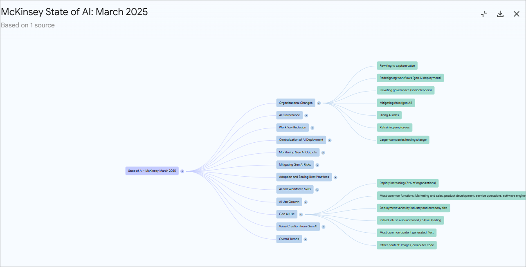526x267 pixels.
Task: Expand Centralization of AI Deployment arrow
Action: tap(330, 140)
